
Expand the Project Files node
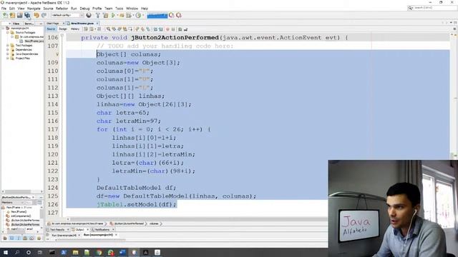pyautogui.click(x=8, y=59)
